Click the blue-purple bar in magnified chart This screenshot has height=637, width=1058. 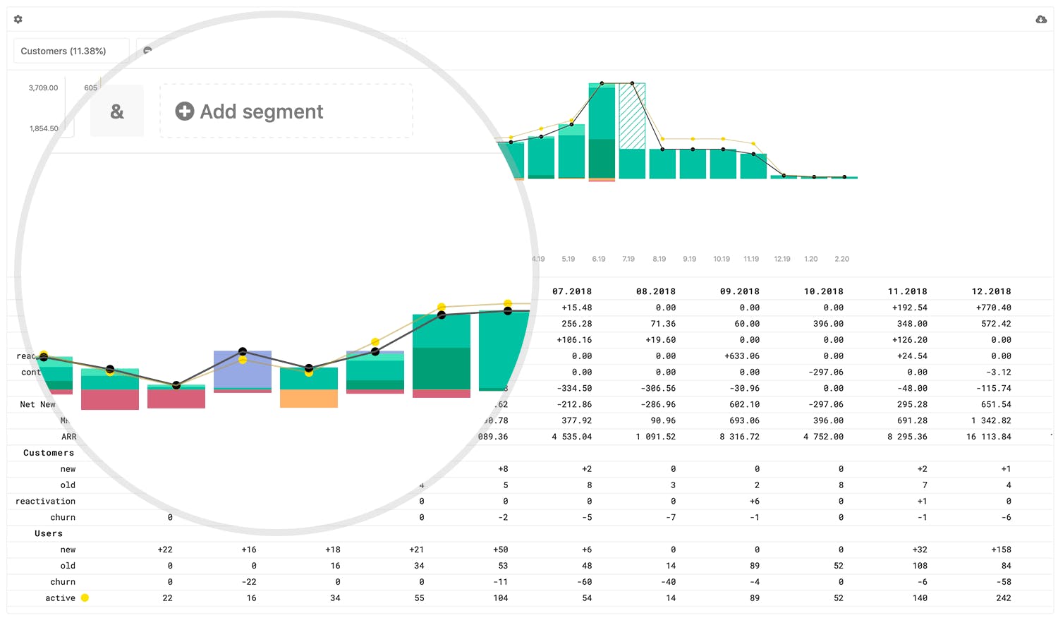click(x=243, y=370)
